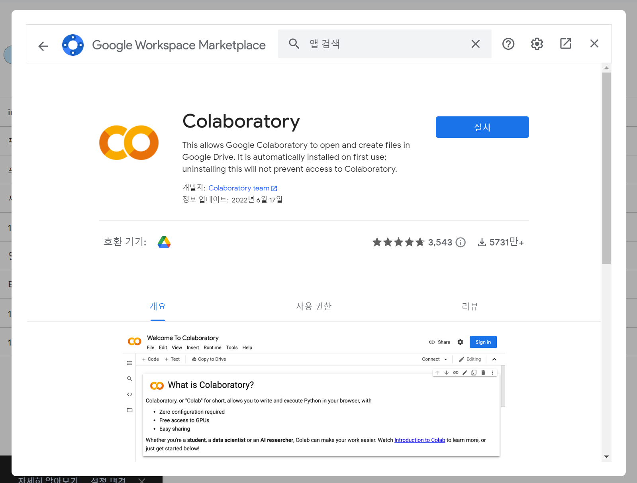The width and height of the screenshot is (637, 483).
Task: Open the Marketplace settings gear
Action: pyautogui.click(x=537, y=44)
